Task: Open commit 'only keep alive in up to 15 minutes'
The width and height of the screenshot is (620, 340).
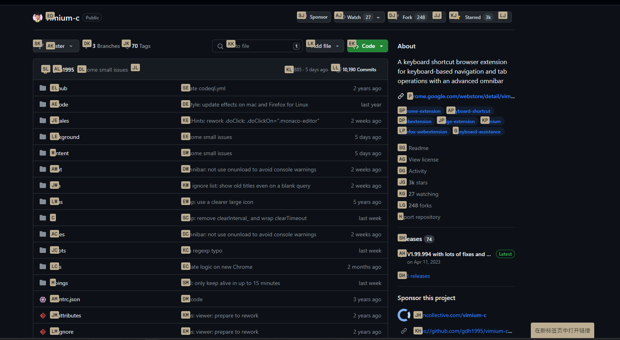Action: 231,283
